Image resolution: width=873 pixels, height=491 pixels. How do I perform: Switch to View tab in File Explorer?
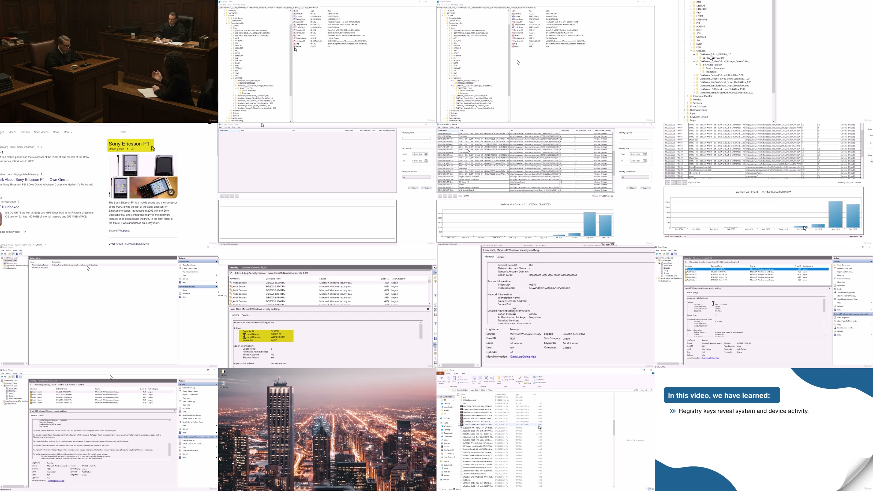click(x=464, y=373)
